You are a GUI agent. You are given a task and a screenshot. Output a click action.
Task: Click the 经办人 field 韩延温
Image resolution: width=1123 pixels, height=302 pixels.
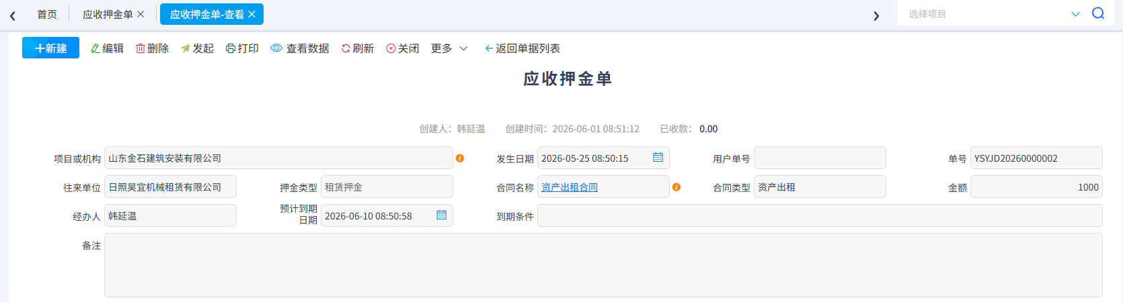pos(170,216)
